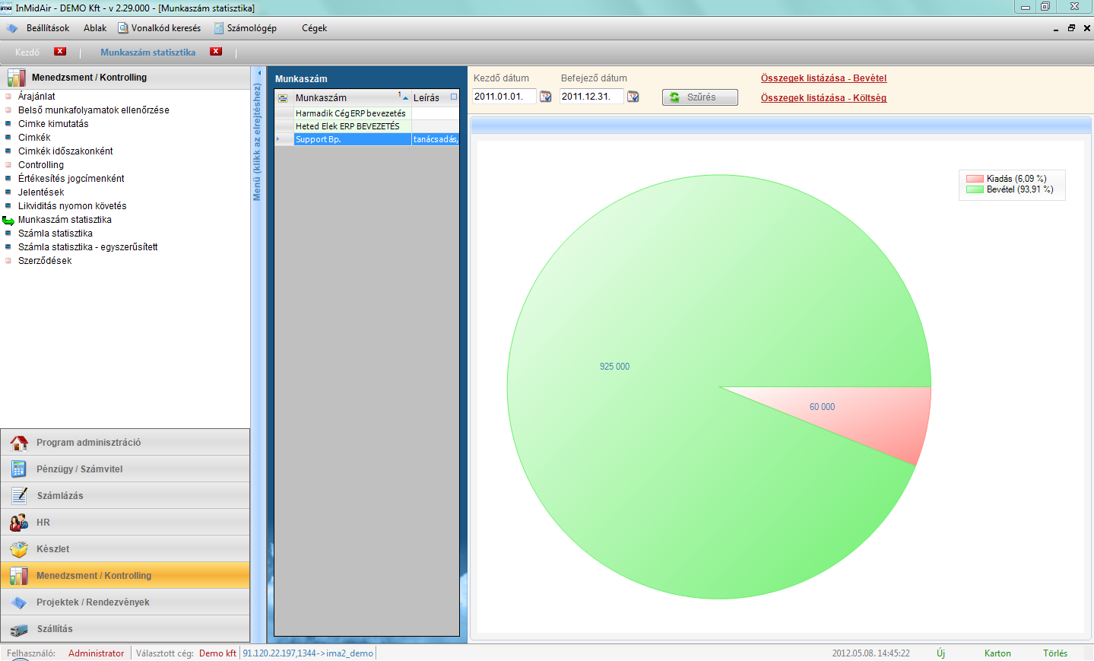This screenshot has height=661, width=1094.
Task: Open Összegek listázása - Bevétel link
Action: [823, 78]
